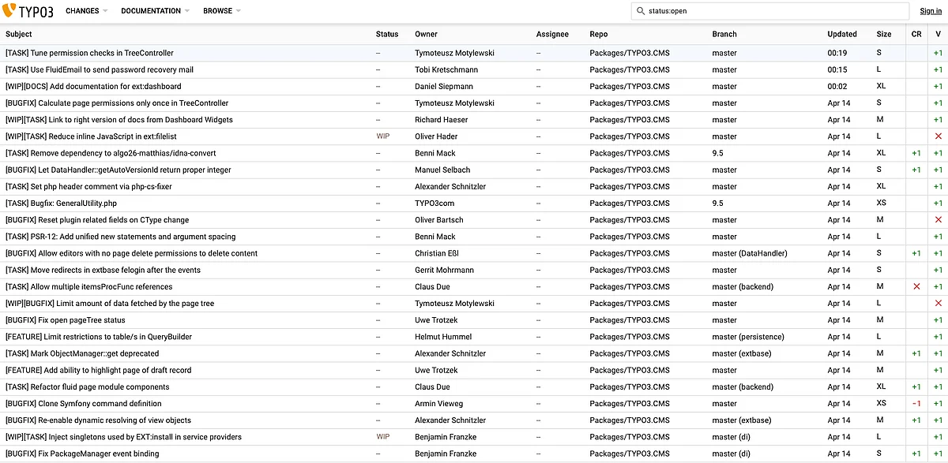Select owner Daniel Siepmann

pyautogui.click(x=446, y=86)
